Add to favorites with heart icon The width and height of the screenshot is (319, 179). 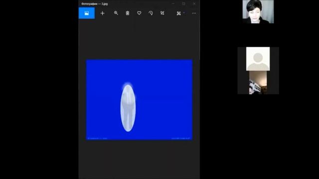tap(139, 13)
